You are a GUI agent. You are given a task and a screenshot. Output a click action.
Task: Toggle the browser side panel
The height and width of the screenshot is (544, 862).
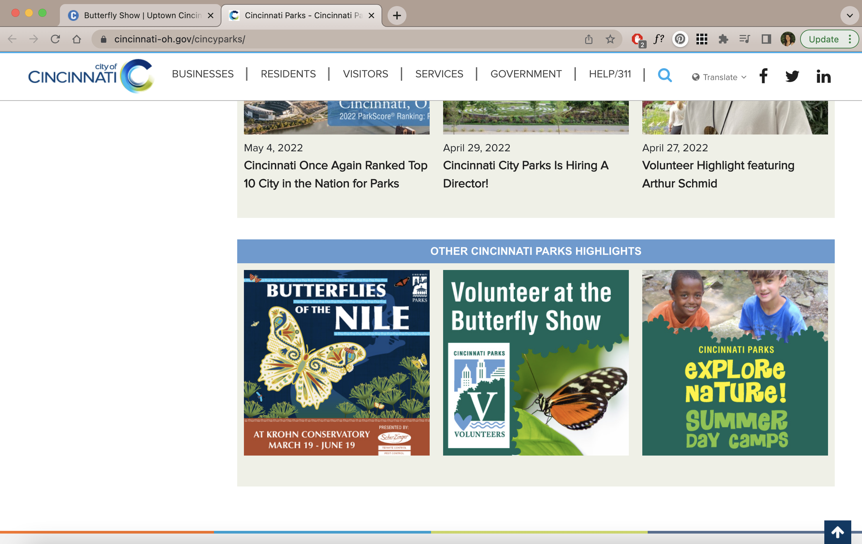[766, 39]
